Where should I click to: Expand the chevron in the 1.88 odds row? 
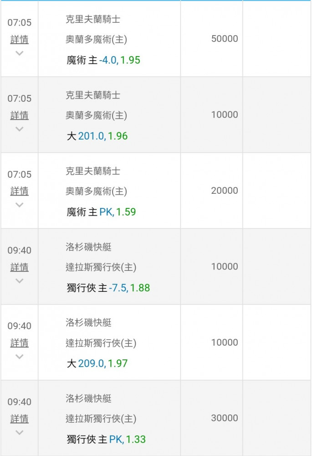(20, 280)
